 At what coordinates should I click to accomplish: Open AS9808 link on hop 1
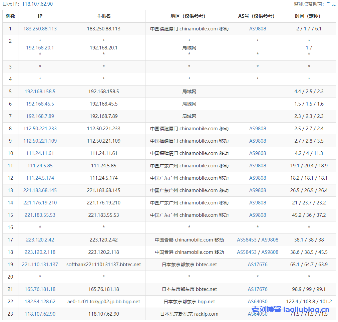click(x=257, y=28)
